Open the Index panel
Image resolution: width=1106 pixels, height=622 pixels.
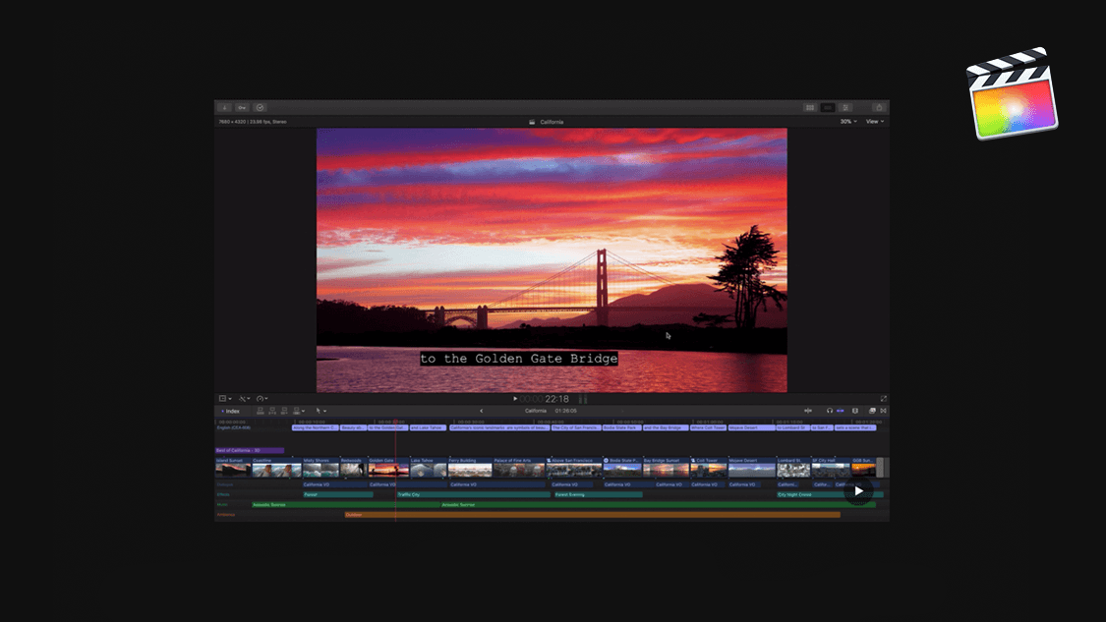(x=230, y=411)
